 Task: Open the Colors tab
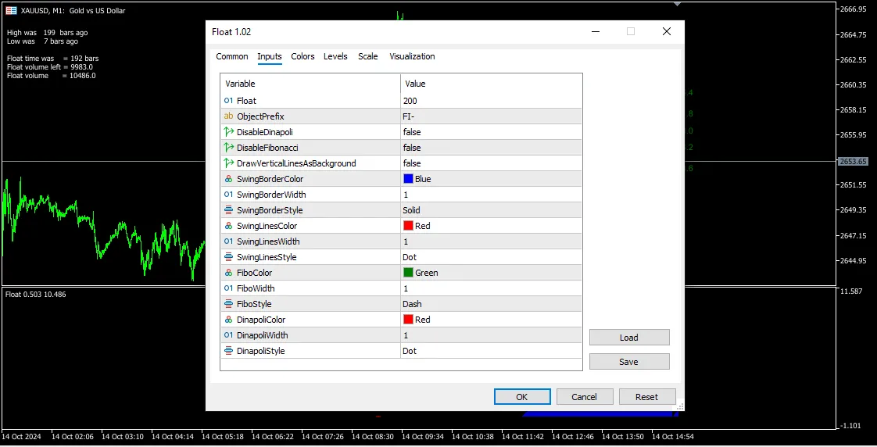302,56
